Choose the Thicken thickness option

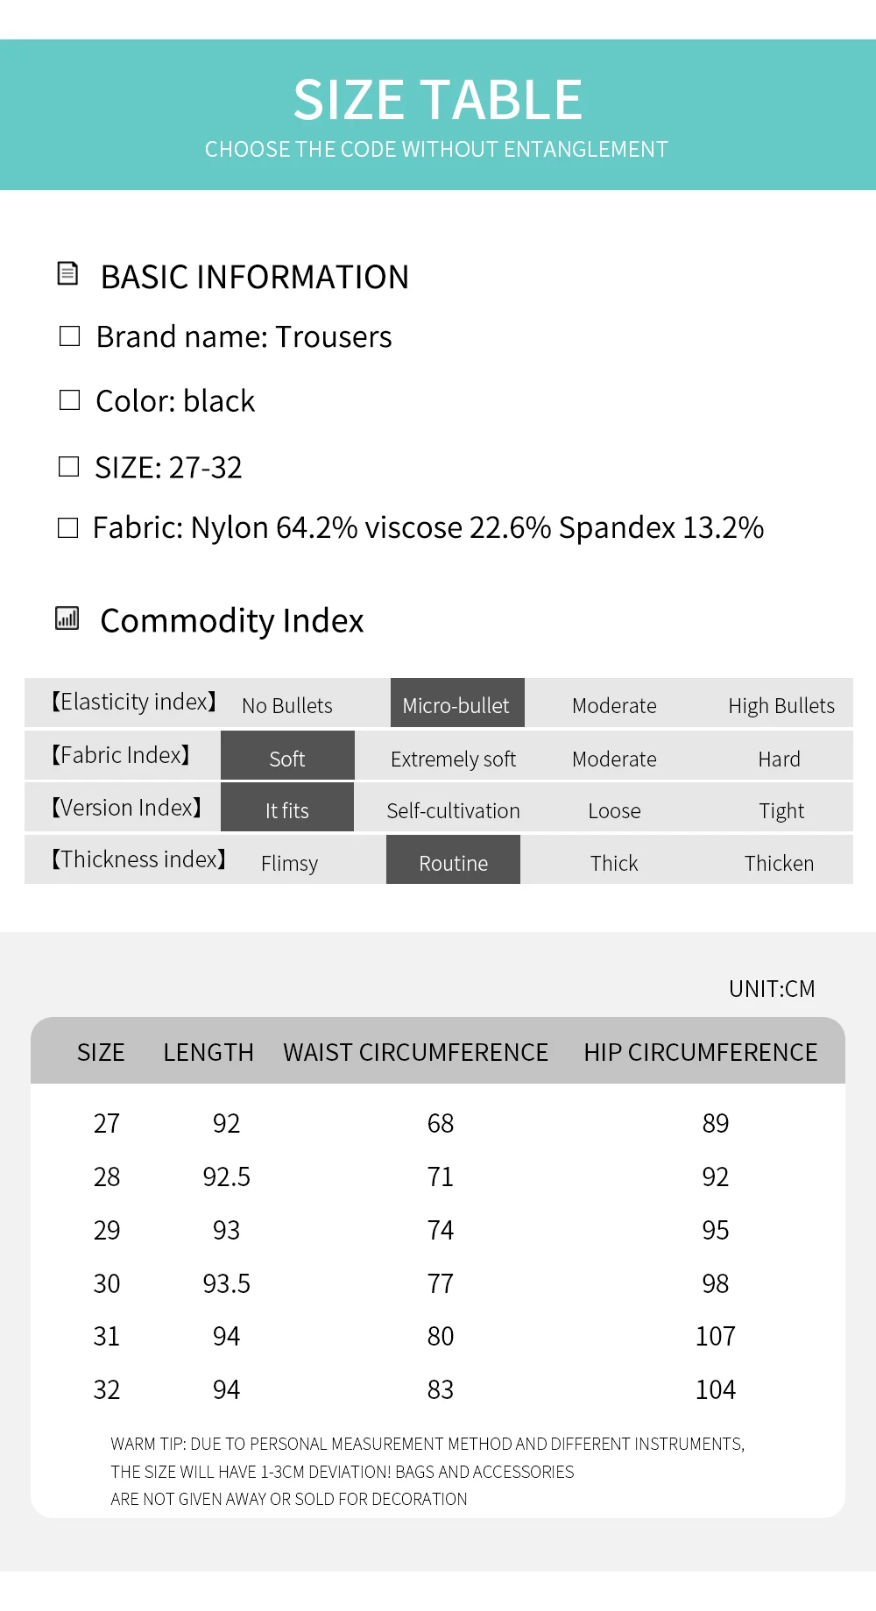779,864
